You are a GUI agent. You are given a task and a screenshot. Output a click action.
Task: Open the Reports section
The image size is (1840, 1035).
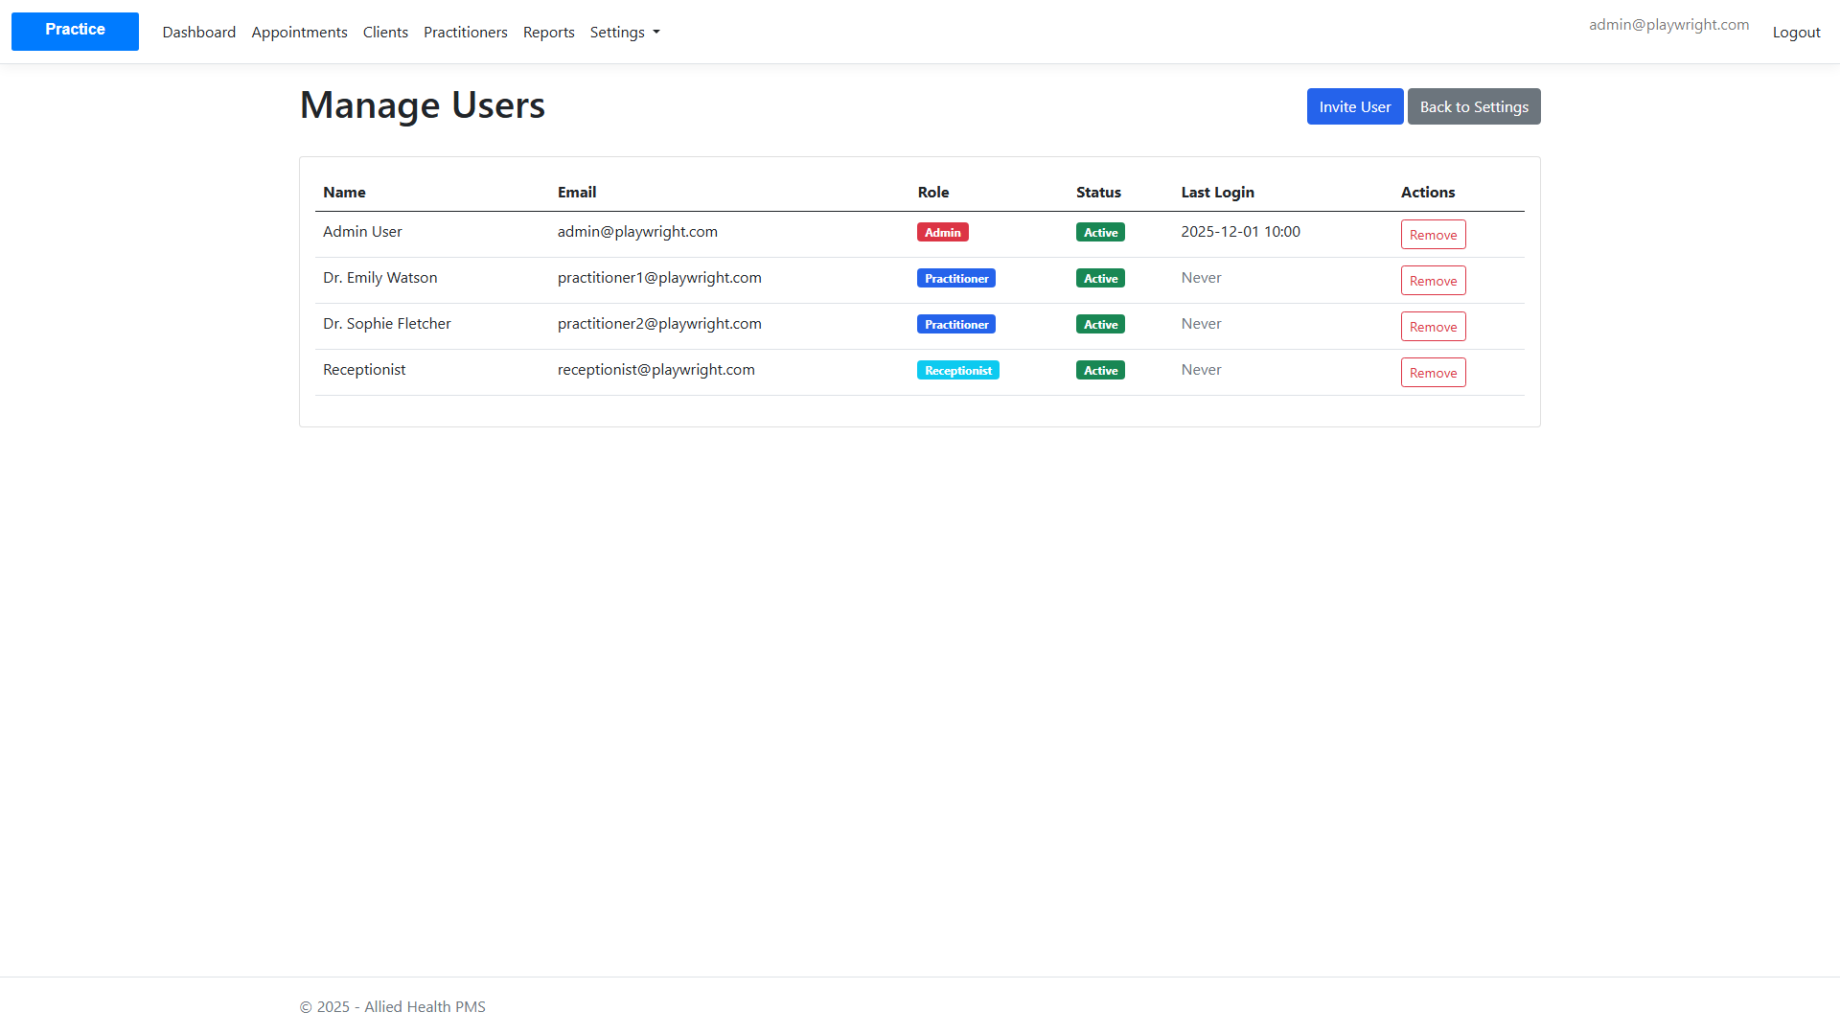point(549,32)
